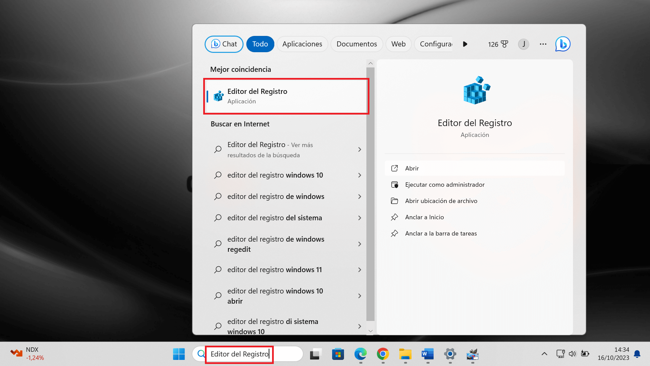
Task: Select suggestion editor del registro del sistema
Action: (274, 218)
